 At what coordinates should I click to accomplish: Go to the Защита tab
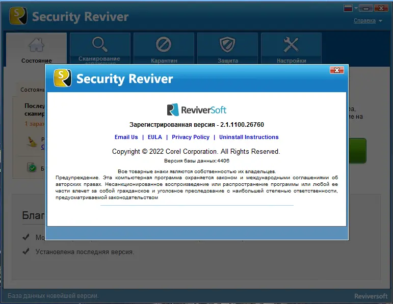click(227, 48)
